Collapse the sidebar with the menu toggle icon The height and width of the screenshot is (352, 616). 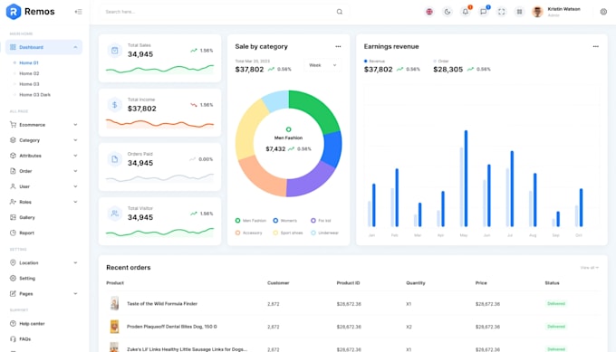[x=78, y=12]
